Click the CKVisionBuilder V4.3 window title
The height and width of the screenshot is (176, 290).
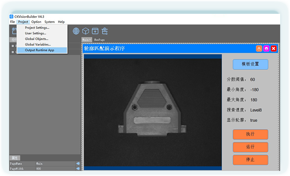click(x=30, y=17)
